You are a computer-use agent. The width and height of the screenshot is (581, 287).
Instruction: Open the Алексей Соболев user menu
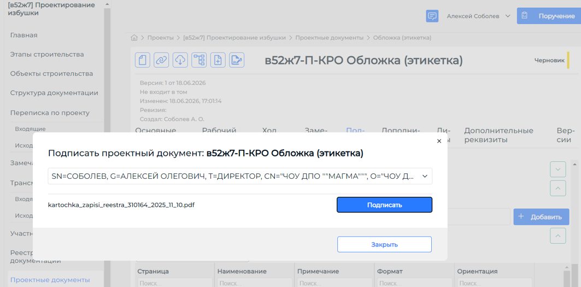(479, 16)
